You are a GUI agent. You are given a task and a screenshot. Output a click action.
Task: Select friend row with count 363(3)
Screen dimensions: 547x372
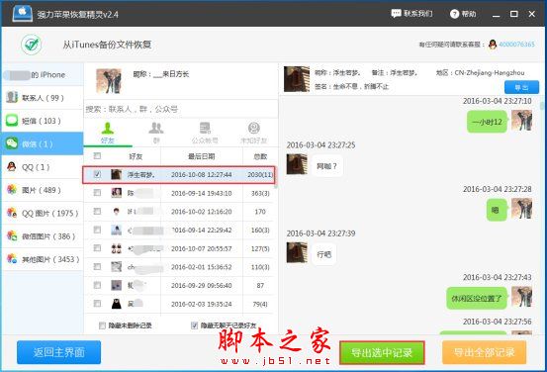[179, 193]
